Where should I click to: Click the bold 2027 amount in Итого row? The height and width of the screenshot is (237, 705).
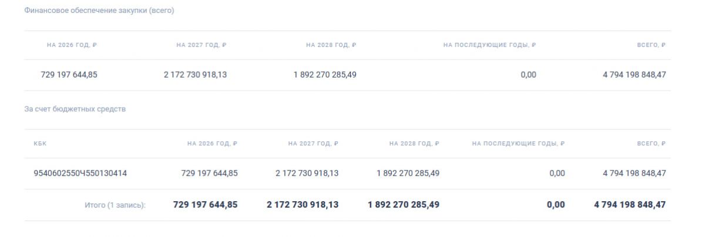(x=303, y=205)
